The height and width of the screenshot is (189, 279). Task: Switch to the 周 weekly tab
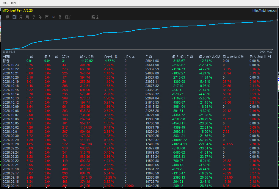(x=21, y=17)
